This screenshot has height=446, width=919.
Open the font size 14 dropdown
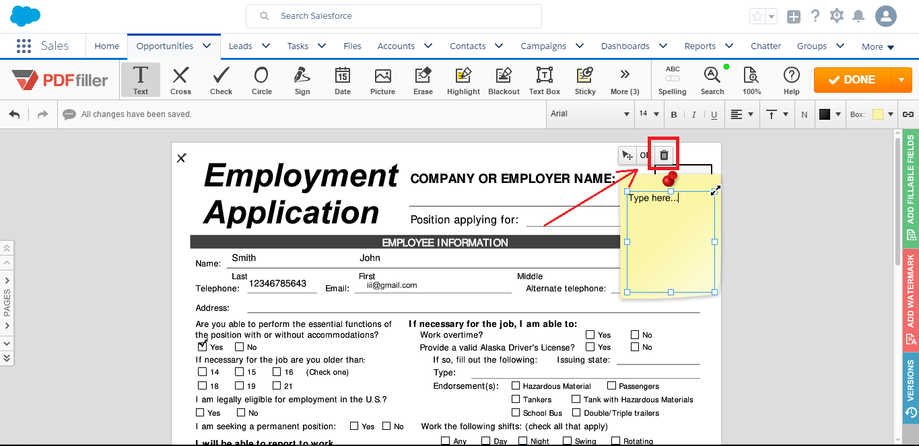[x=649, y=114]
